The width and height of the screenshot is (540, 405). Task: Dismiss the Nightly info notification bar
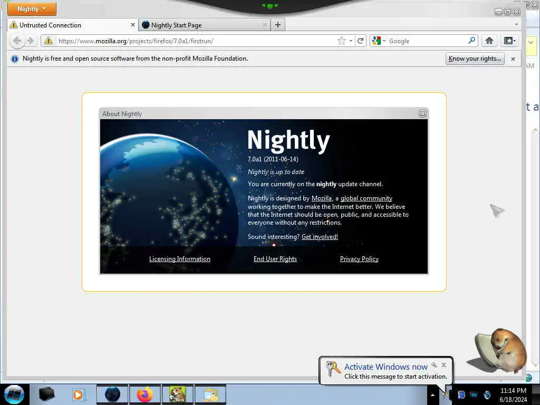pyautogui.click(x=513, y=59)
